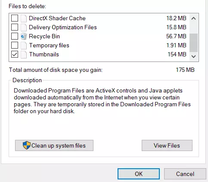The width and height of the screenshot is (208, 182).
Task: Click the Temporary files document icon
Action: tap(24, 46)
